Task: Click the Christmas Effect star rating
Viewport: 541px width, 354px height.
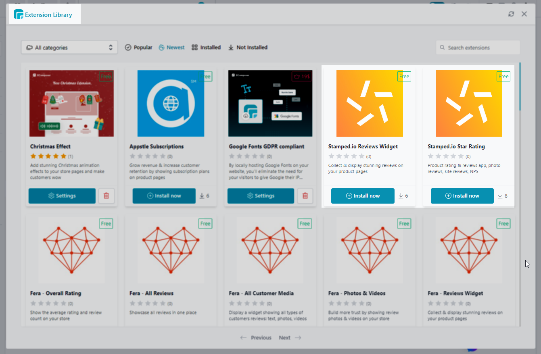Action: click(x=48, y=156)
